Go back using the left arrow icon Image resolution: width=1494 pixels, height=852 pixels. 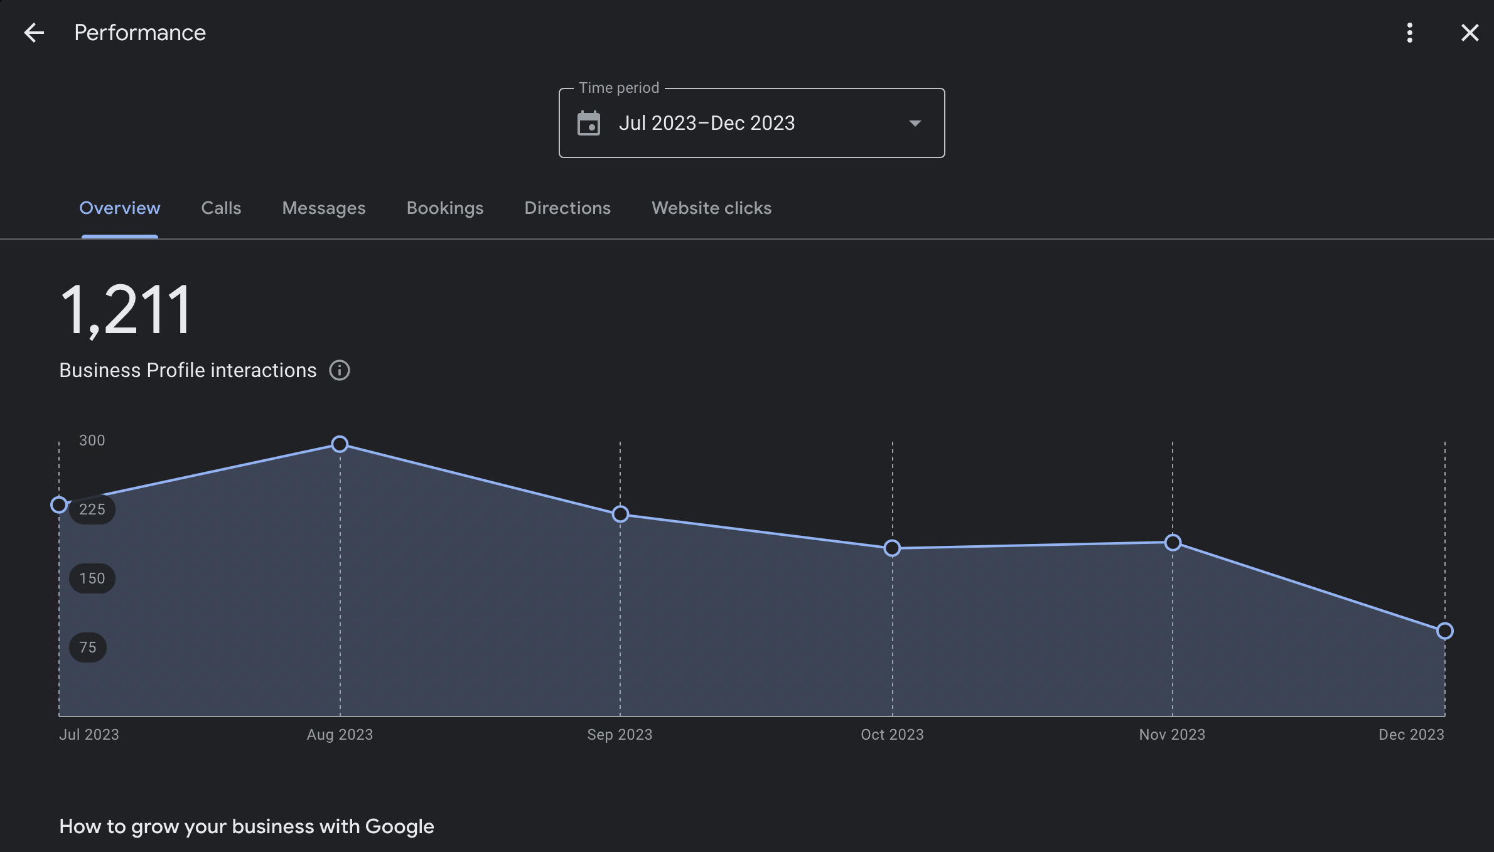coord(34,33)
